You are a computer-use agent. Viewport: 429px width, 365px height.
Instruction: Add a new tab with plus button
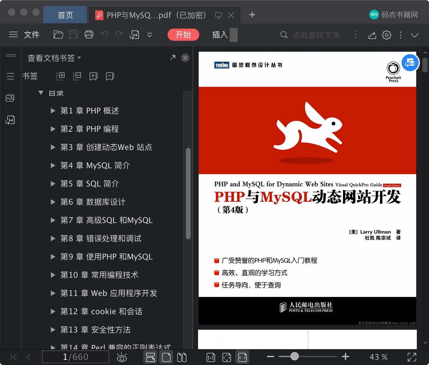[x=252, y=15]
